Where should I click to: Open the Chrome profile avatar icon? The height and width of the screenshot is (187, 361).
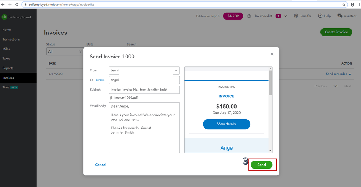(x=353, y=5)
